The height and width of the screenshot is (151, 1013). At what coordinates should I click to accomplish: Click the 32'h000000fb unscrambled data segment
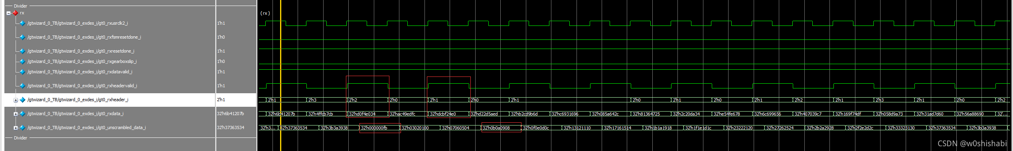(x=379, y=128)
